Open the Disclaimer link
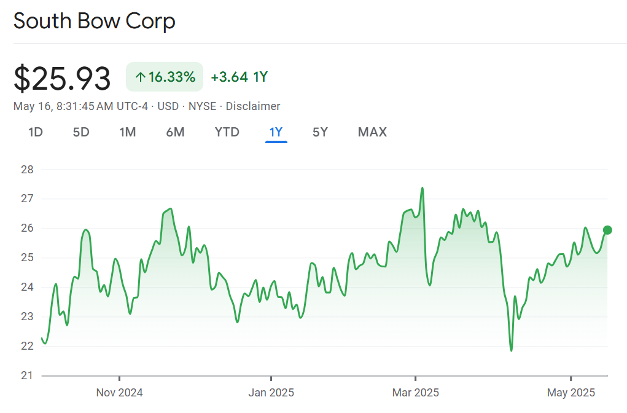 pos(253,106)
